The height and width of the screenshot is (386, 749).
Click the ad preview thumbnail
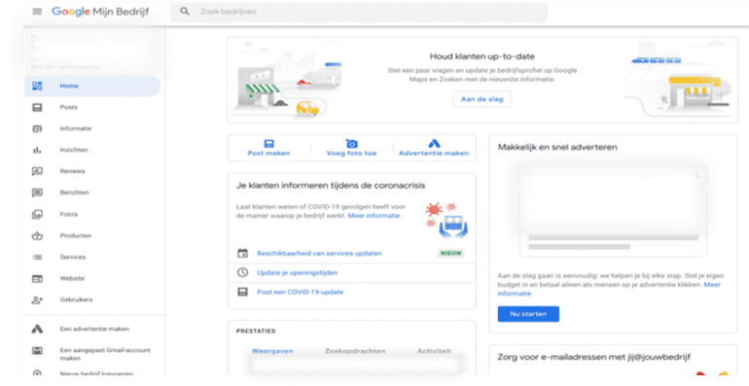pos(613,211)
